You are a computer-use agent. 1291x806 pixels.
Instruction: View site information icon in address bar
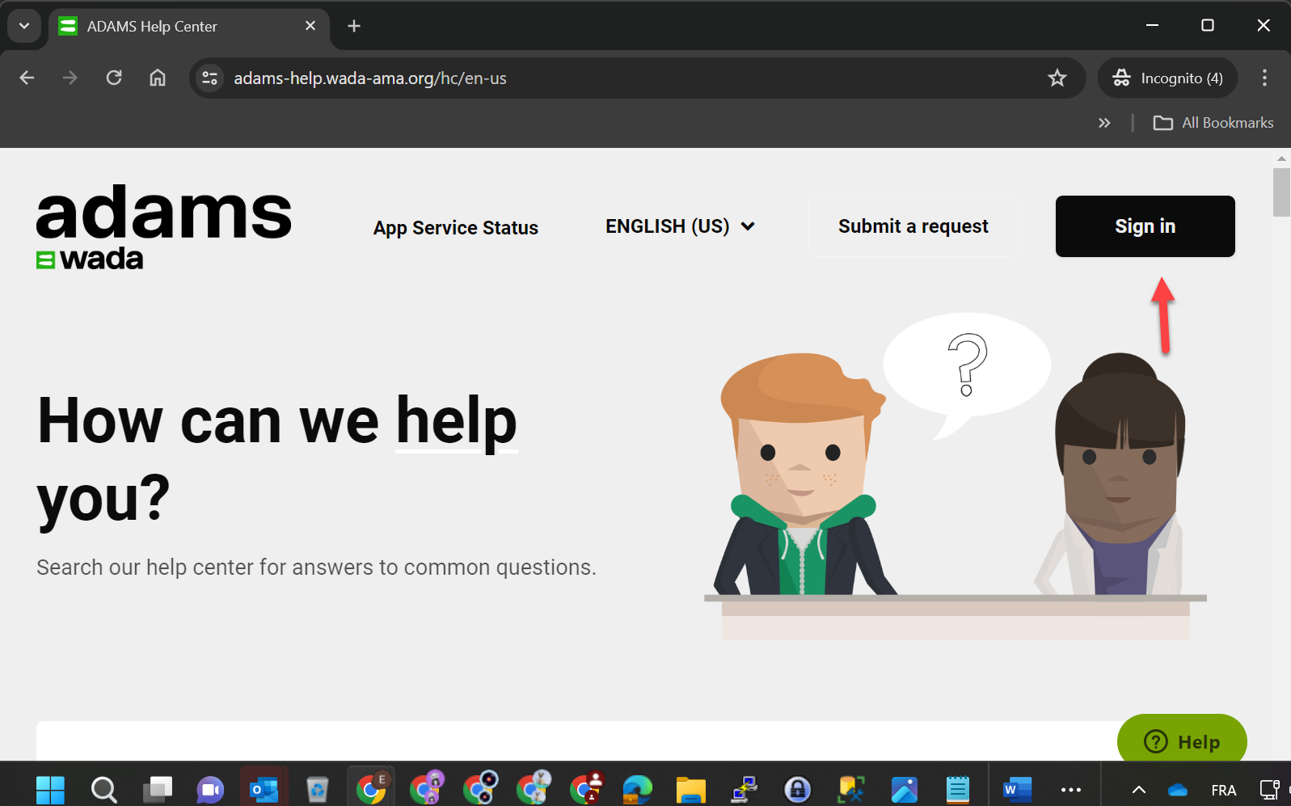pyautogui.click(x=210, y=78)
